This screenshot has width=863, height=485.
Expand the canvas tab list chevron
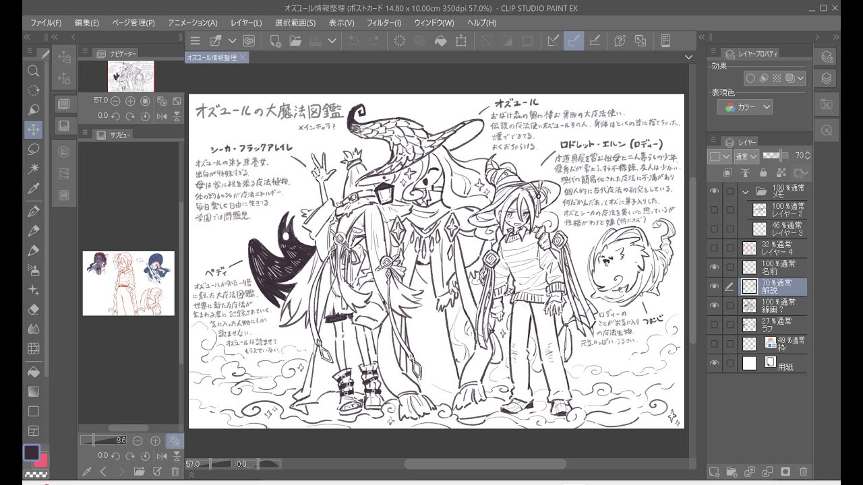click(688, 58)
